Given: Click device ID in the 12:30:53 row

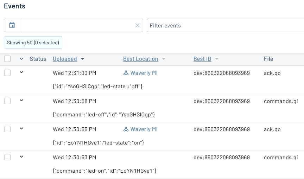Looking at the screenshot, I should coord(222,157).
